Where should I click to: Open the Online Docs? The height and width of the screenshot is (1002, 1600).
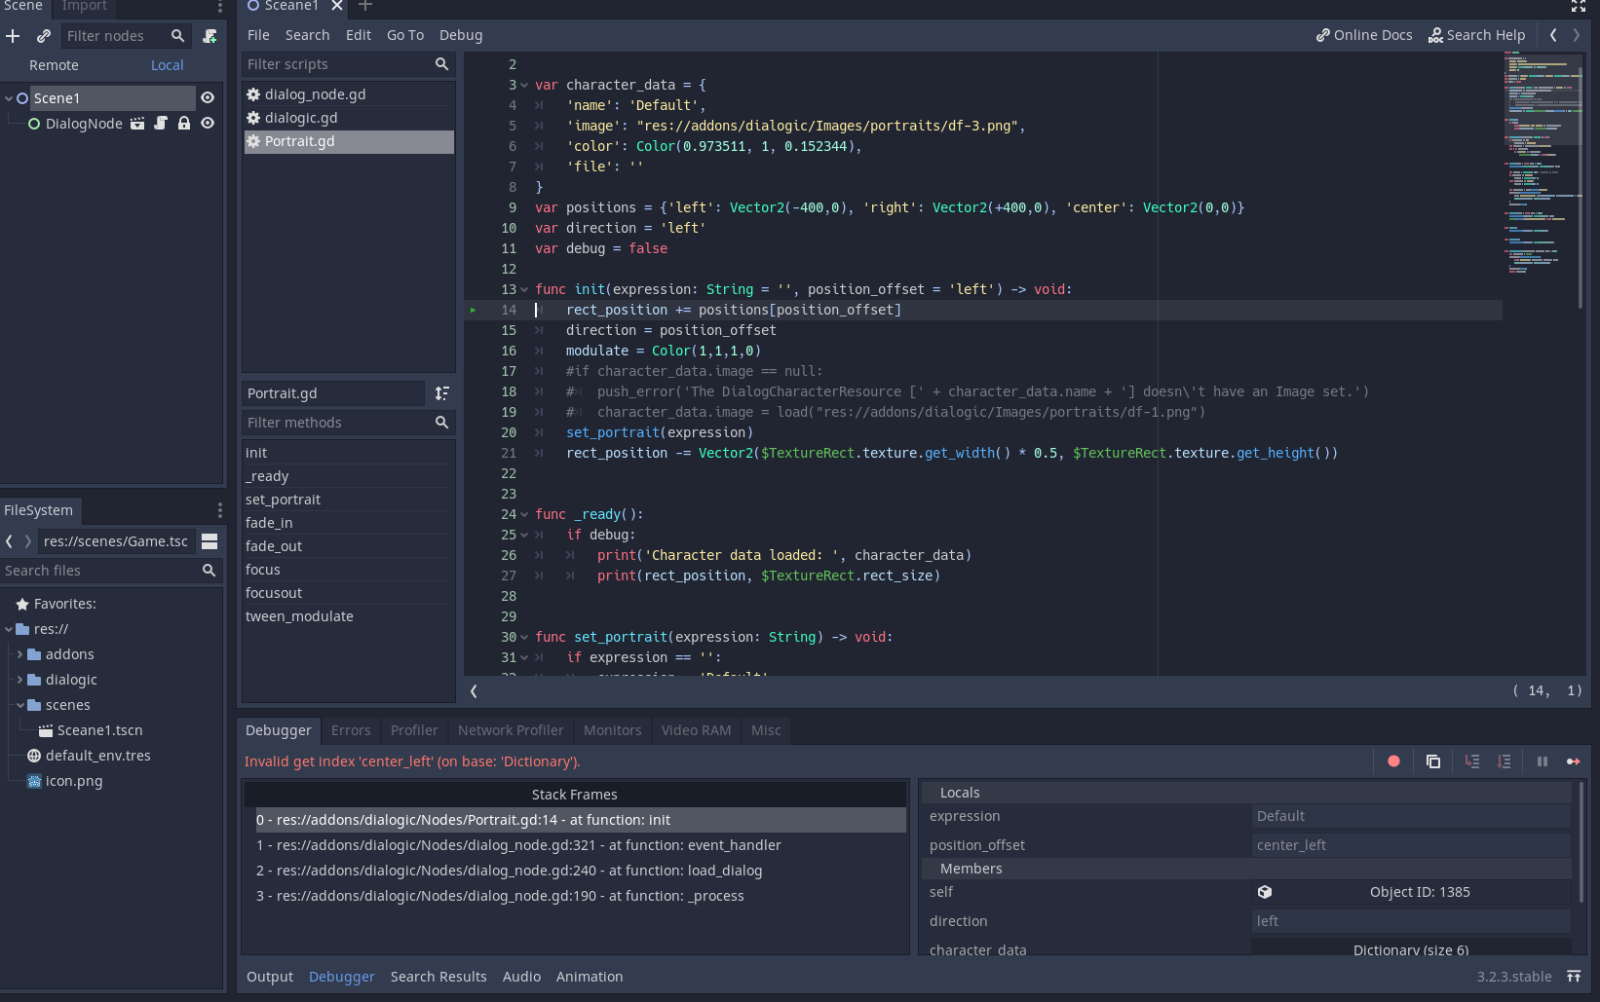(x=1363, y=35)
